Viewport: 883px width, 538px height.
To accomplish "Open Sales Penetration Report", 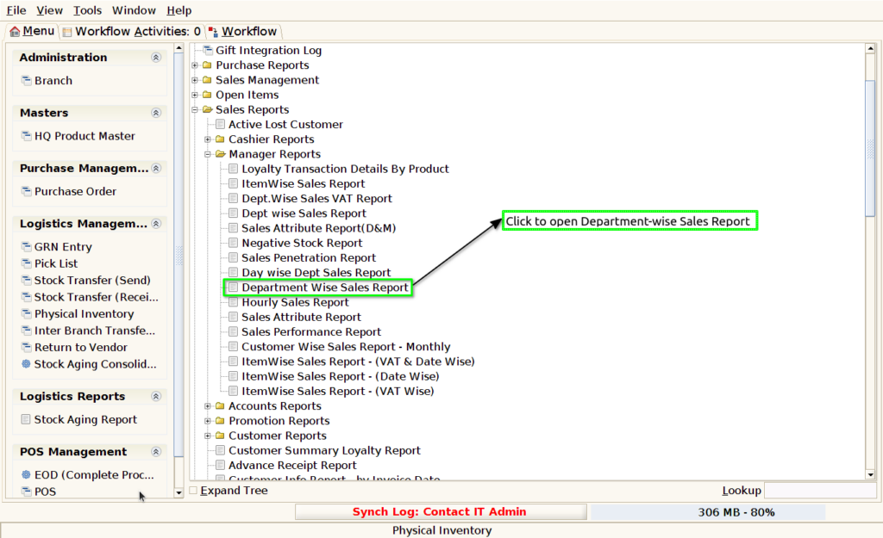I will [x=309, y=257].
